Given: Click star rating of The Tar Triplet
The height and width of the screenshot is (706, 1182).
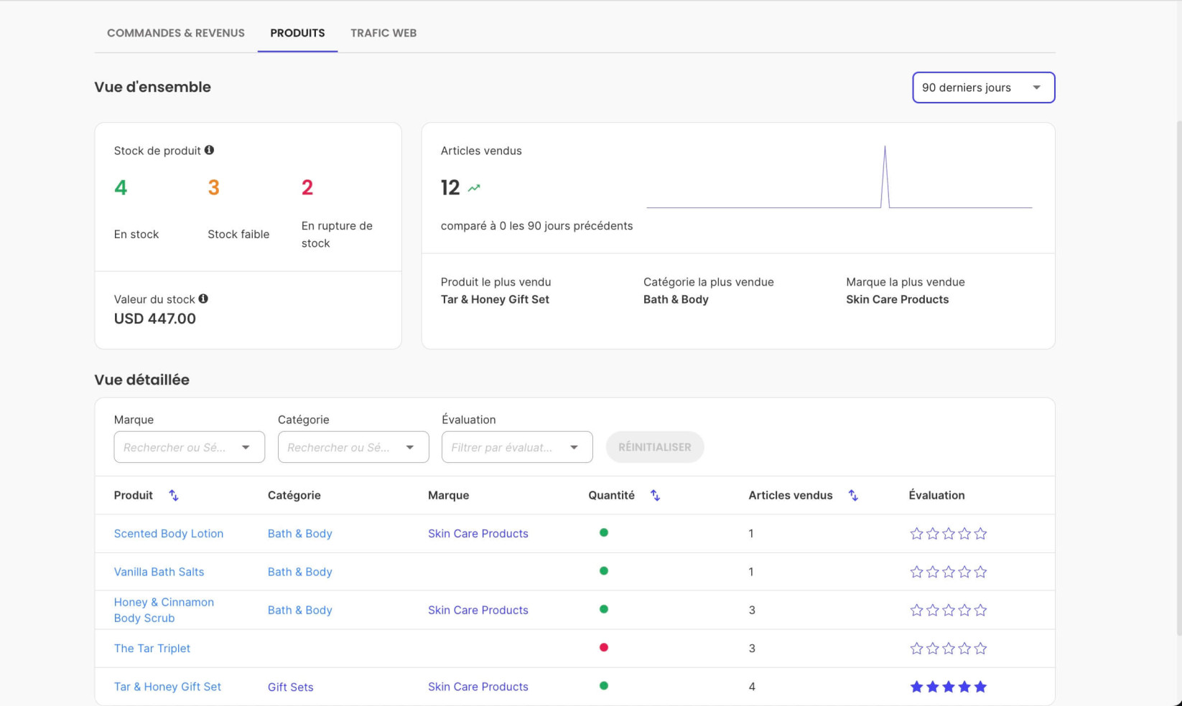Looking at the screenshot, I should 949,649.
